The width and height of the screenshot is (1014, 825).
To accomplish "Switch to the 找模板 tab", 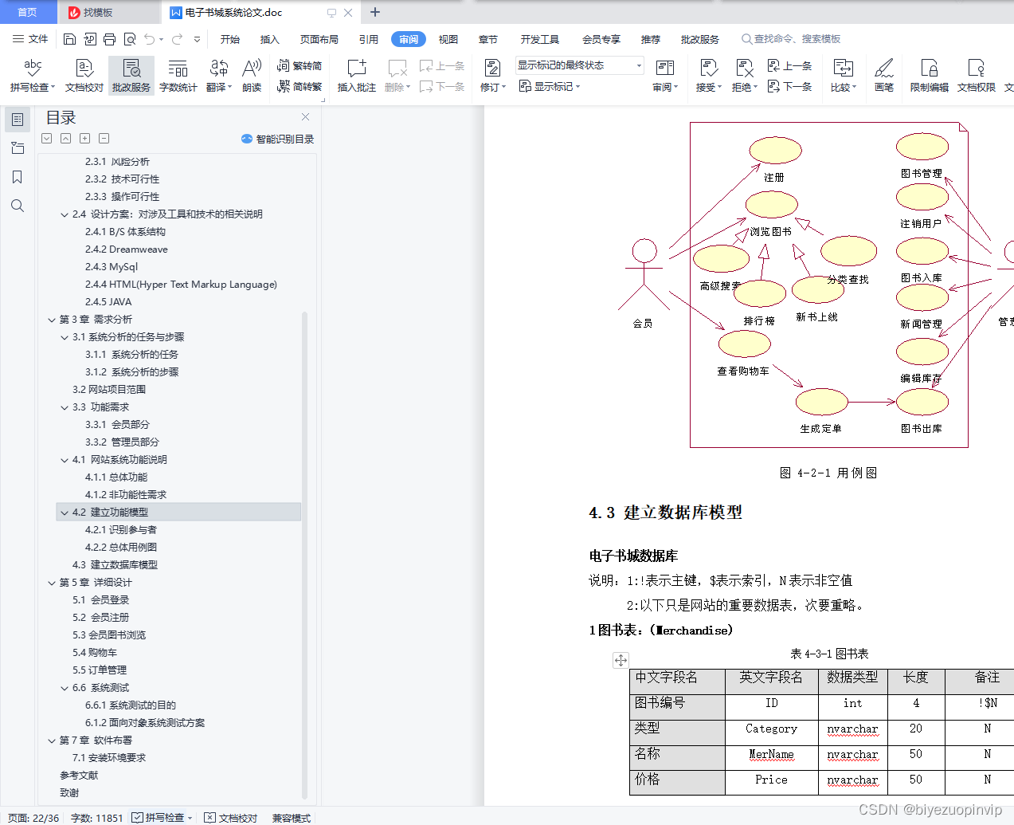I will coord(110,12).
